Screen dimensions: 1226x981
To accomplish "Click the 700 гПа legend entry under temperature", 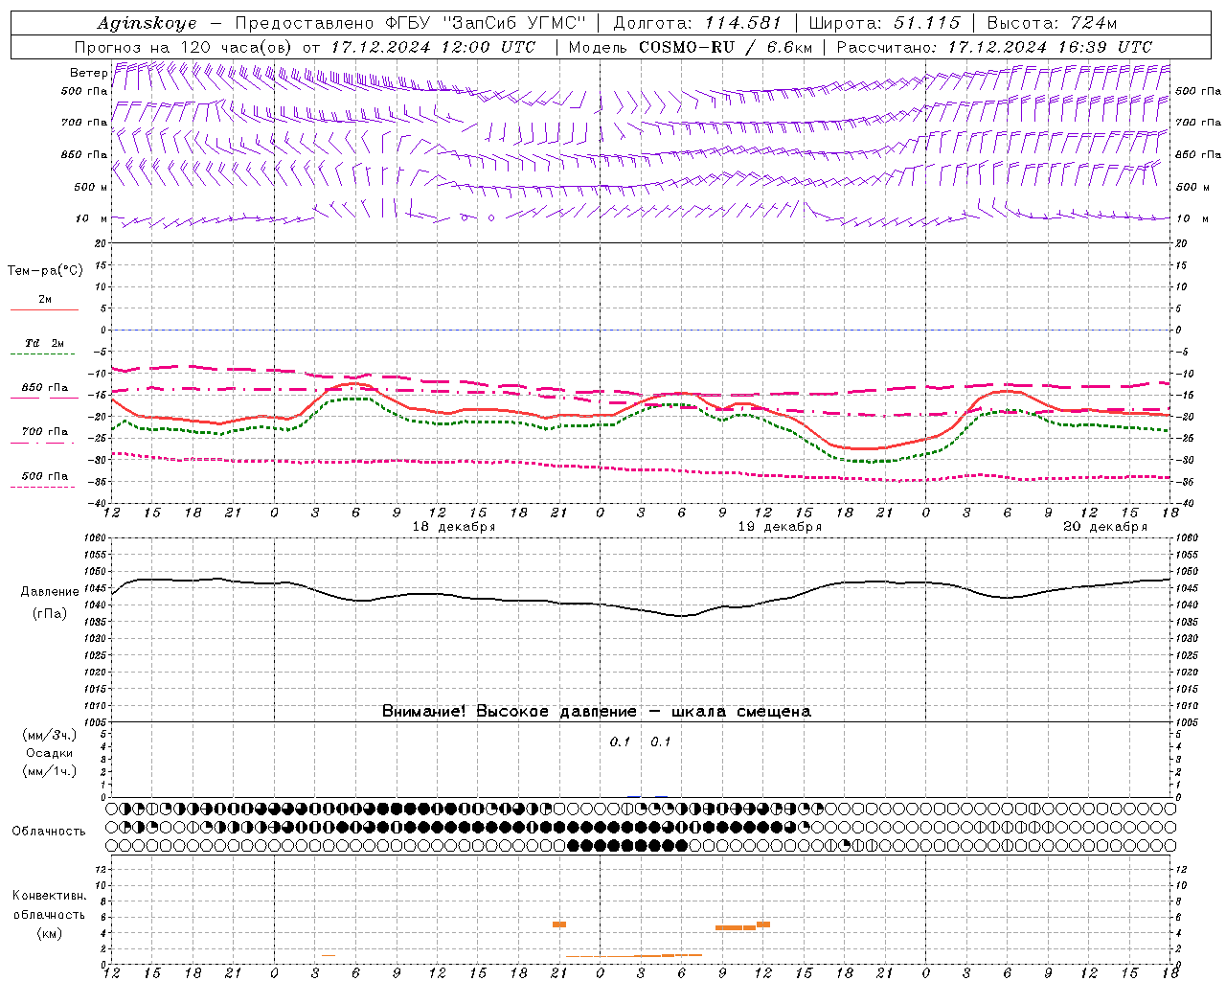I will click(44, 432).
